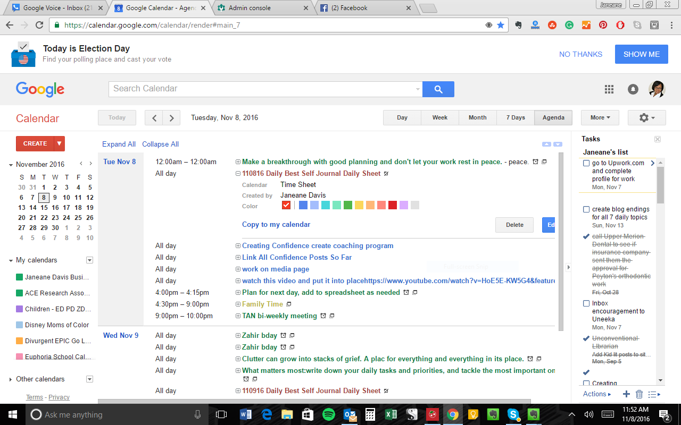Collapse the 110816 Daily Best Self Journal event
Image resolution: width=681 pixels, height=425 pixels.
238,174
